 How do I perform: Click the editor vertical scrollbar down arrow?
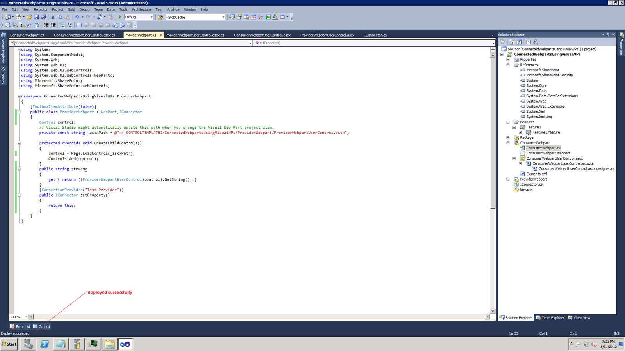tap(493, 311)
